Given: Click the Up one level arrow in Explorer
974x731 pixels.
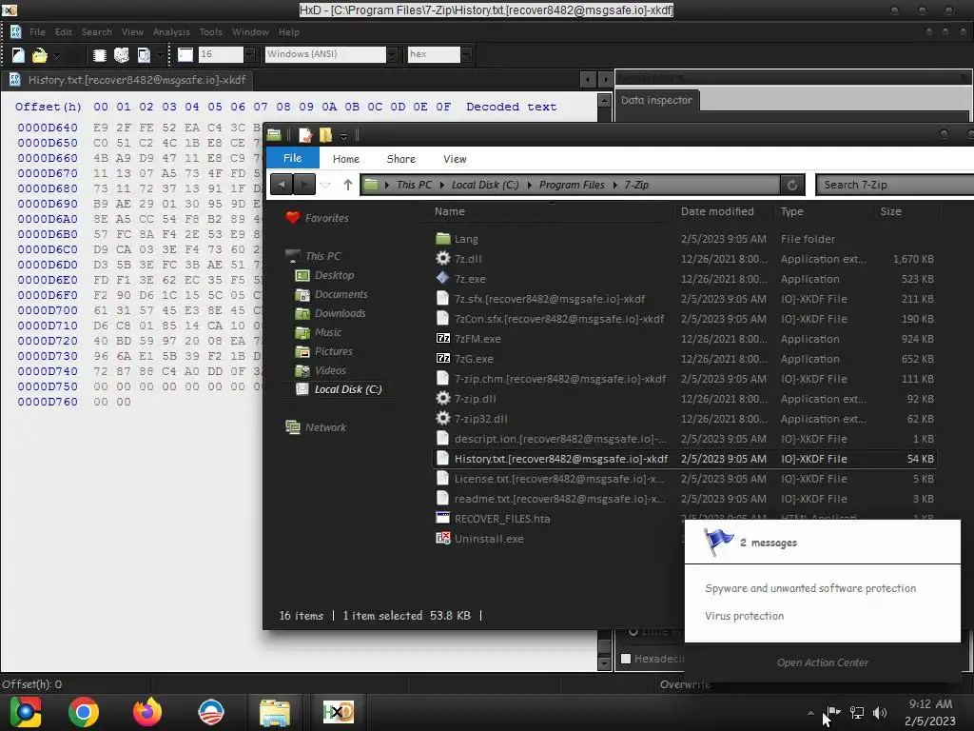Looking at the screenshot, I should click(348, 185).
